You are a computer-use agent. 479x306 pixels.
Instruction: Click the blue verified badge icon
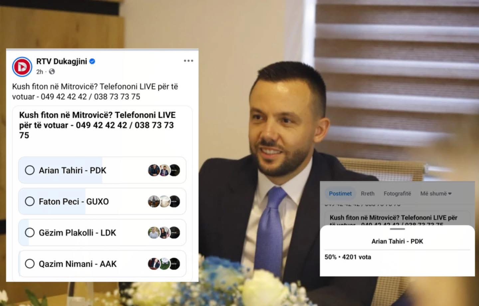click(92, 61)
